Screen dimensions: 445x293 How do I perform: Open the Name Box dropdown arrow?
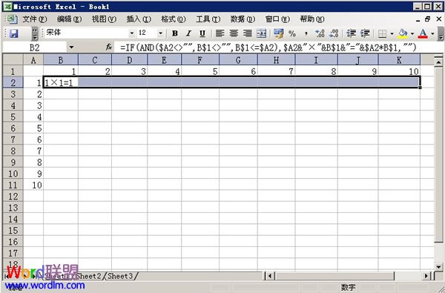coord(71,47)
